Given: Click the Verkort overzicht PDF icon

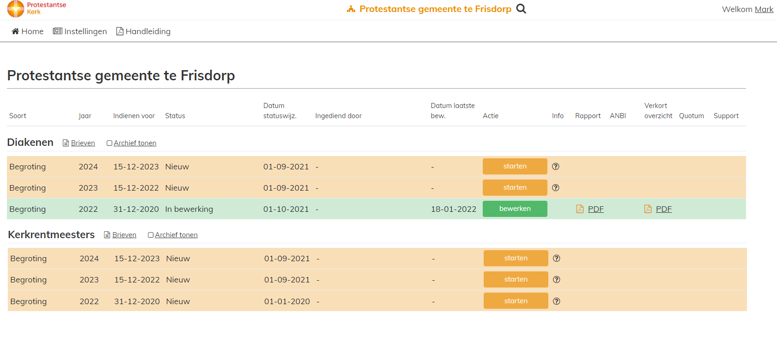Looking at the screenshot, I should (x=648, y=209).
